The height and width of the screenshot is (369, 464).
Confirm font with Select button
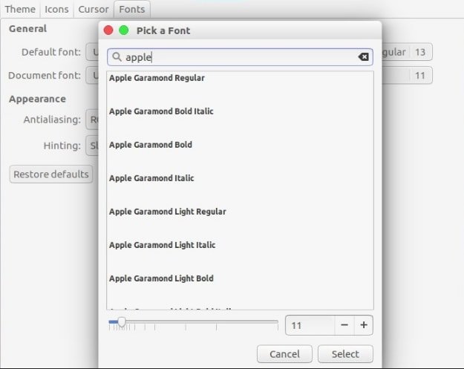pyautogui.click(x=345, y=354)
